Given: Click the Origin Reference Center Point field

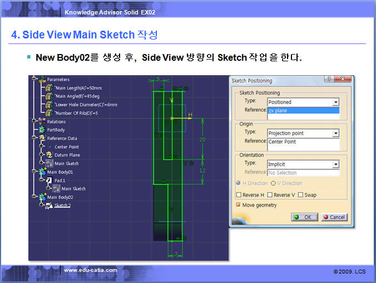Looking at the screenshot, I should [303, 142].
